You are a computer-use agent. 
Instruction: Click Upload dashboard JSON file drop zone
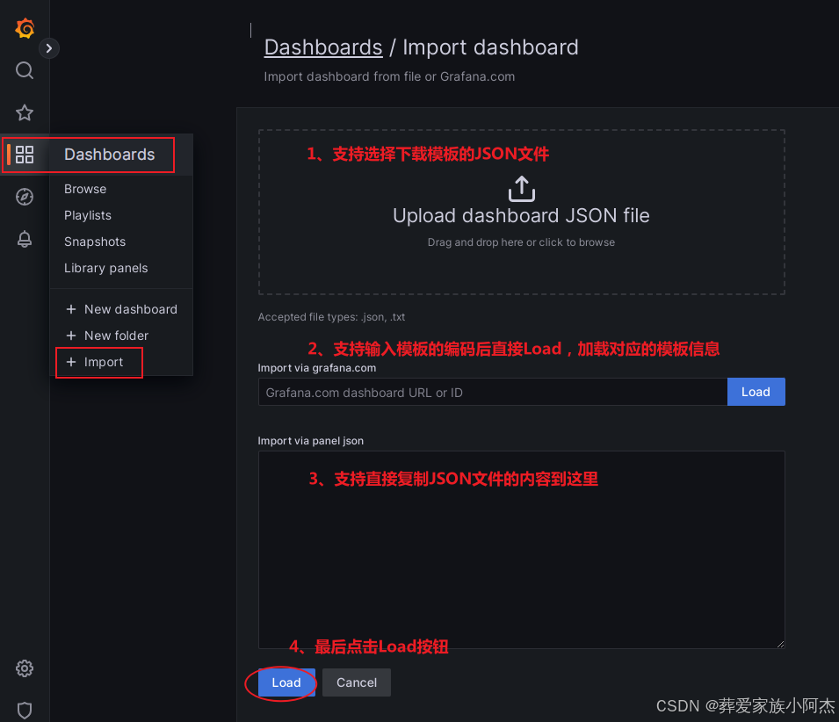pyautogui.click(x=521, y=212)
